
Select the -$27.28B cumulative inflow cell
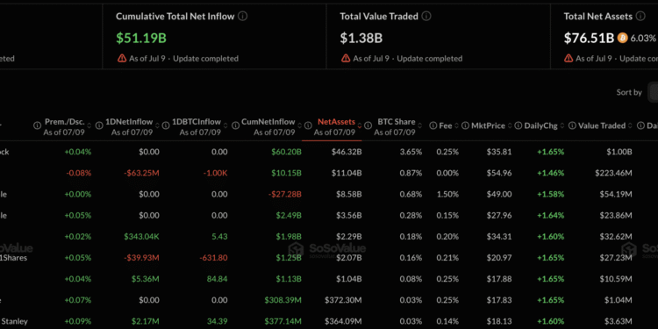pyautogui.click(x=285, y=194)
